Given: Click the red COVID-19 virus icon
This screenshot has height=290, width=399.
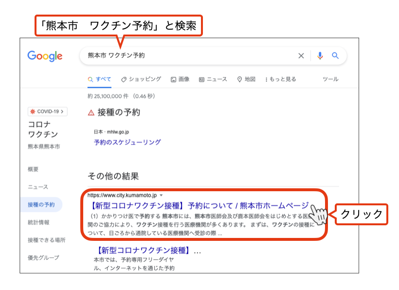Looking at the screenshot, I should click(33, 111).
